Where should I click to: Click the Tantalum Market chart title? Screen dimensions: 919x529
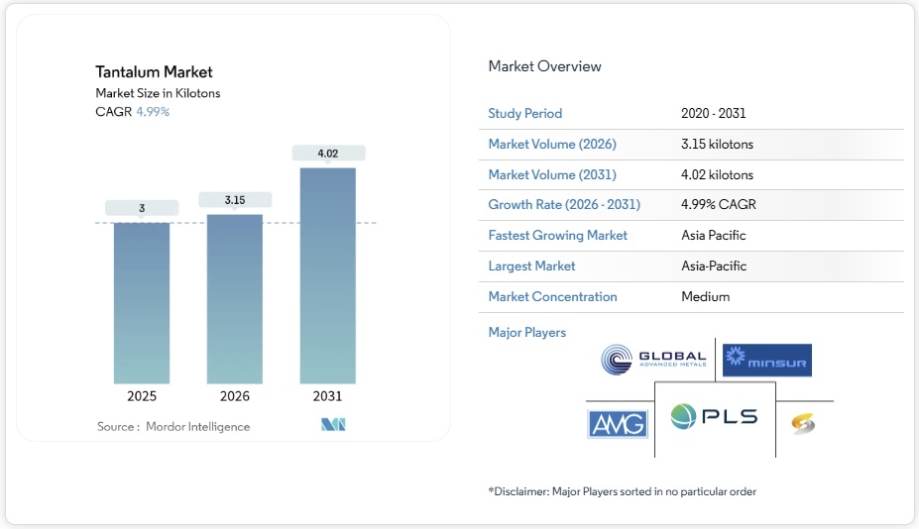(154, 71)
